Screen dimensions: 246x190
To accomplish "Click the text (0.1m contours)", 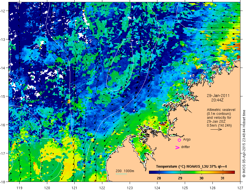I will coord(219,114).
